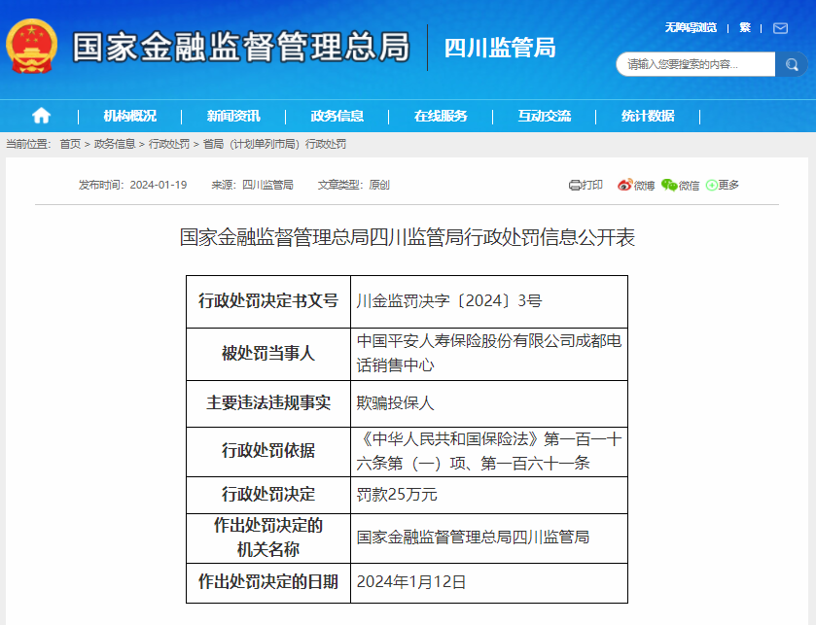816x625 pixels.
Task: Click the 行政处罚依据 row header
Action: click(x=268, y=452)
